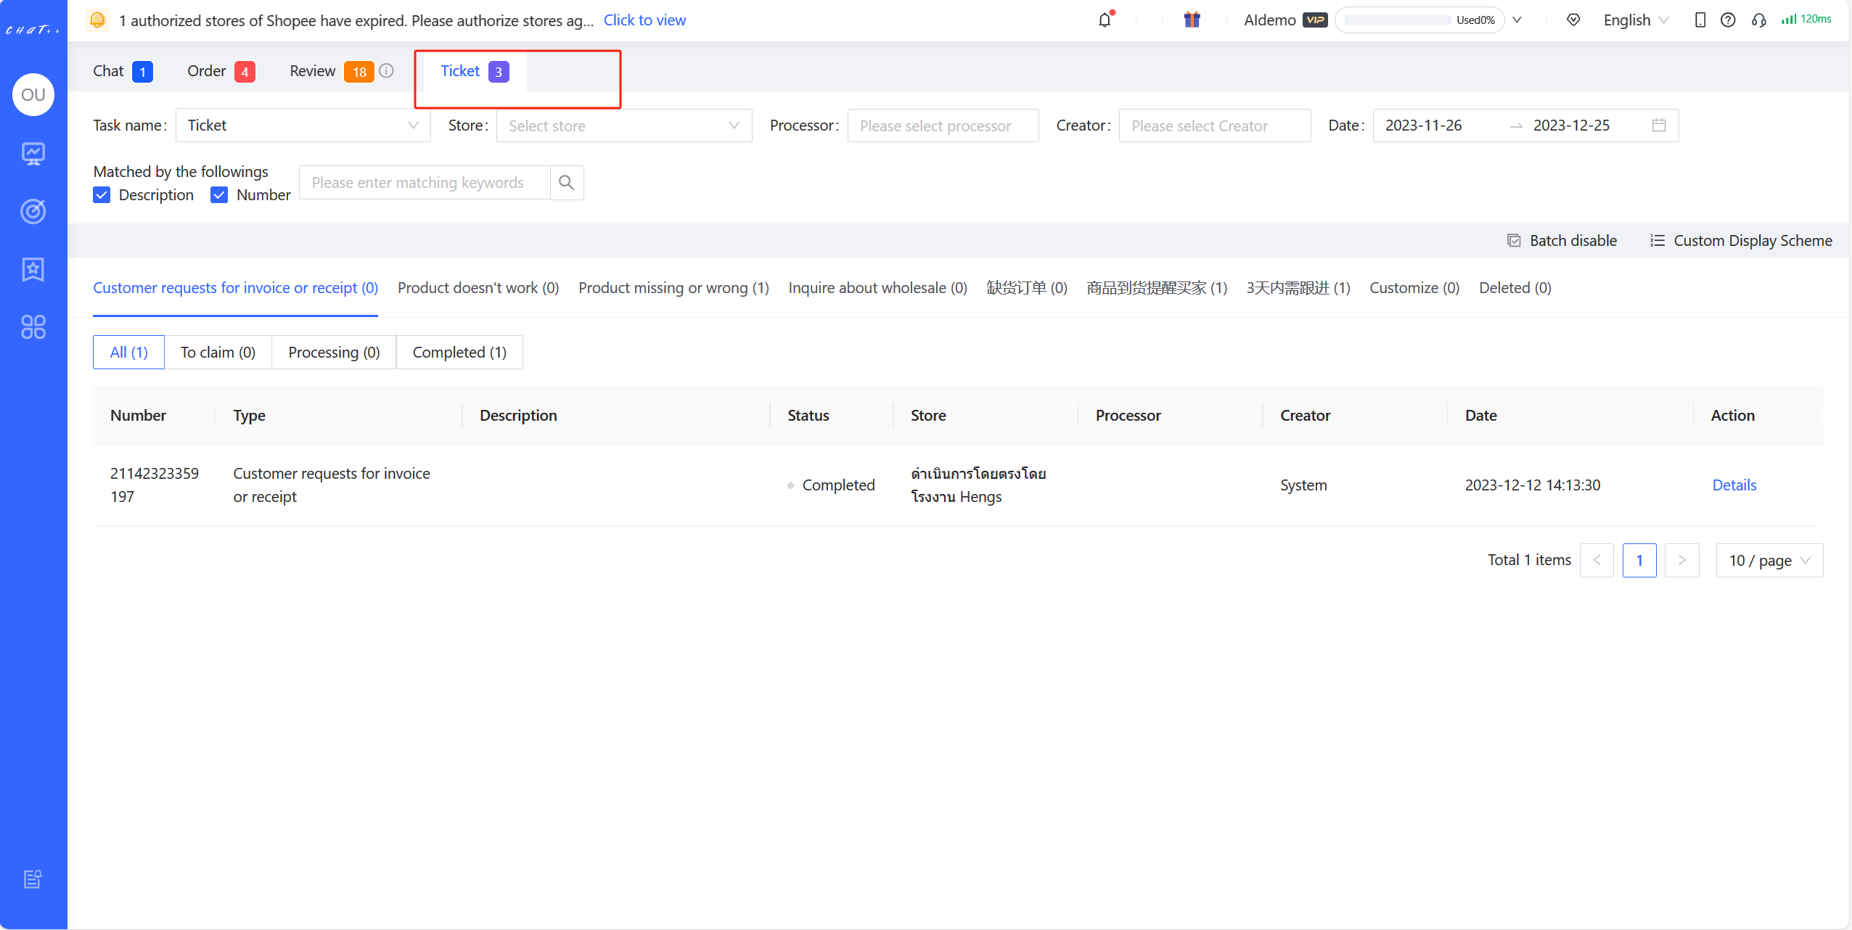Toggle the Number checkbox
Screen dimensions: 1852x930
(x=219, y=195)
